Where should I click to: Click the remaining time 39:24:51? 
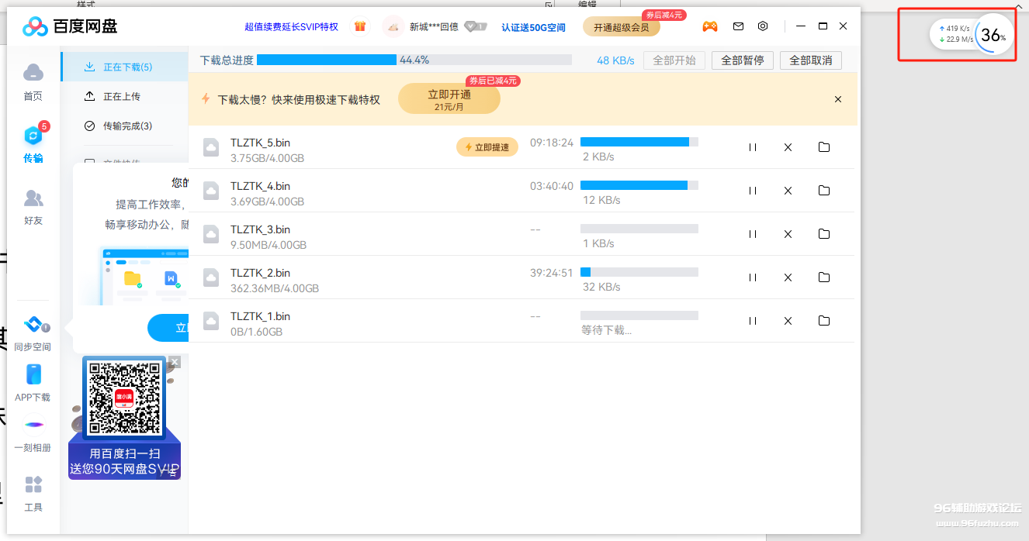(x=552, y=273)
